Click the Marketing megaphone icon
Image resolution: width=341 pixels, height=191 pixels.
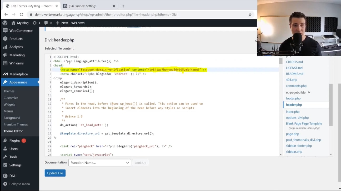click(x=5, y=55)
